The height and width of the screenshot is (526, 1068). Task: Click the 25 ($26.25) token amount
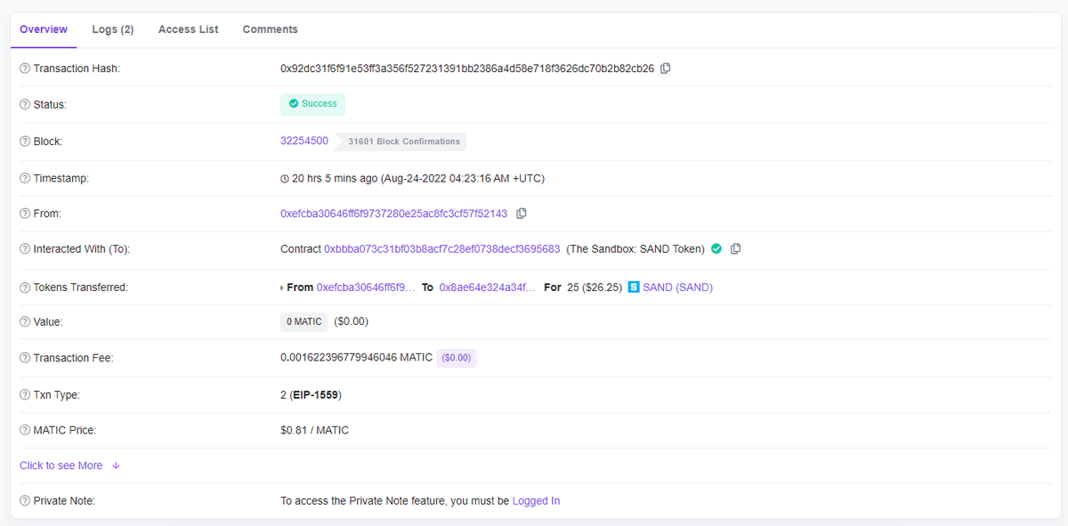595,287
